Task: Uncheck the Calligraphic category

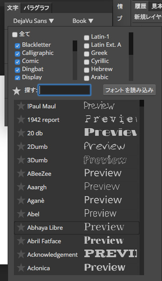Action: pyautogui.click(x=18, y=54)
